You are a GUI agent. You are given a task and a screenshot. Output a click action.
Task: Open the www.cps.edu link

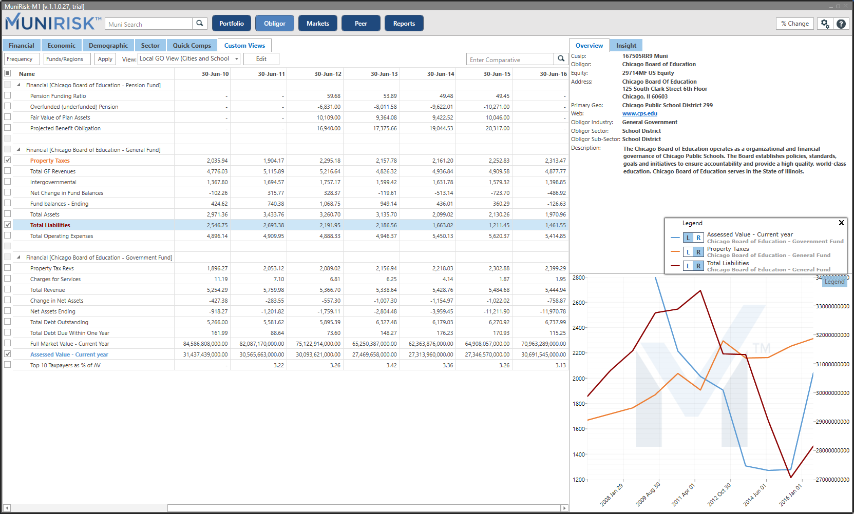[x=640, y=113]
